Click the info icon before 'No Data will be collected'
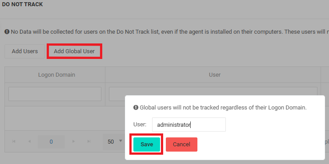Screen dimensions: 329x164 (7, 32)
